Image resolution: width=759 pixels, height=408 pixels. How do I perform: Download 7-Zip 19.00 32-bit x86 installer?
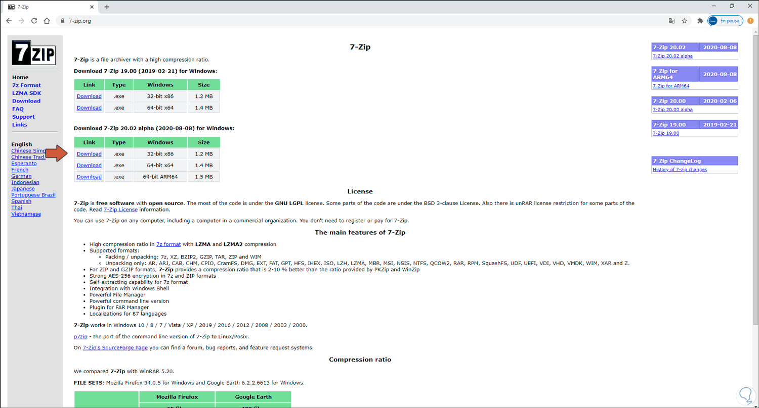tap(89, 96)
